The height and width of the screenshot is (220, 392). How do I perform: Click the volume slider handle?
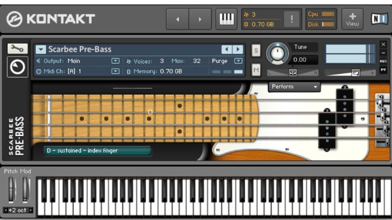tap(355, 73)
